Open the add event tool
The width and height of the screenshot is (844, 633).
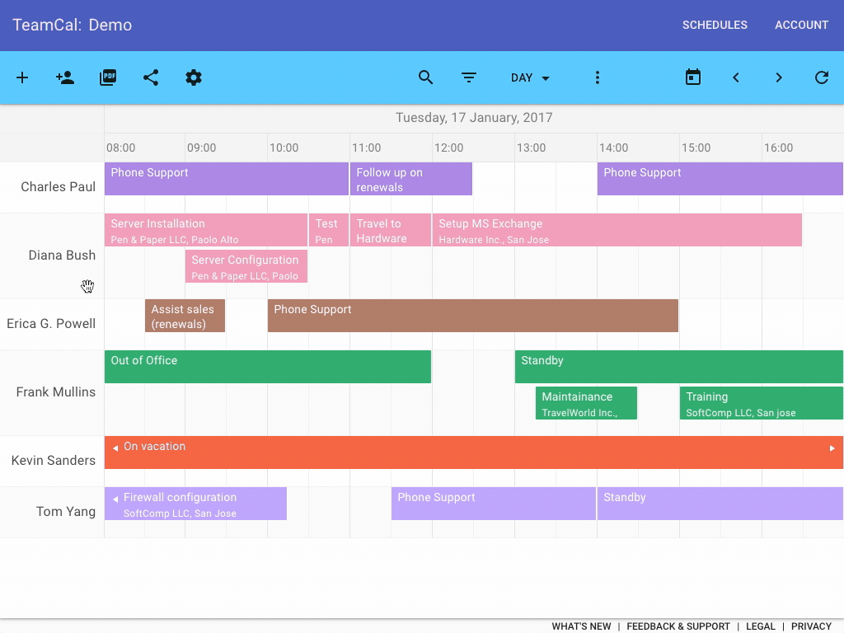coord(22,77)
